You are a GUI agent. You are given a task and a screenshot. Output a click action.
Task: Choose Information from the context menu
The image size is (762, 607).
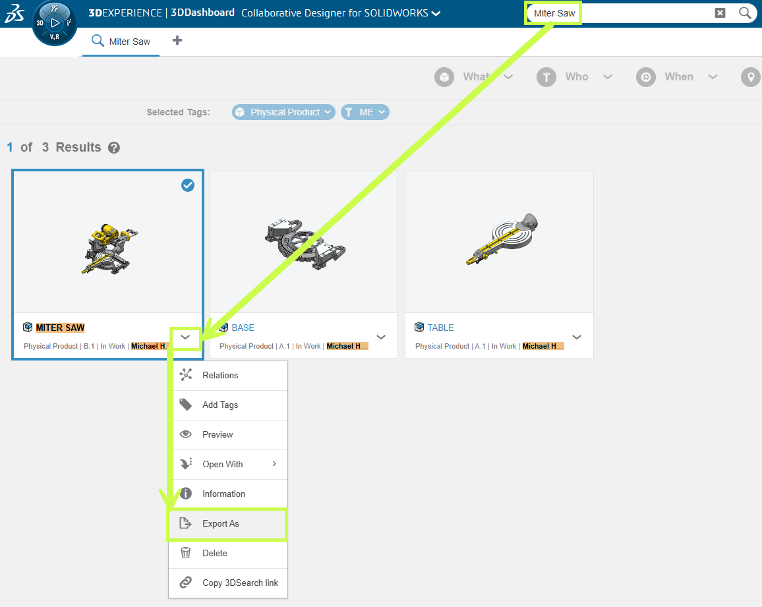tap(228, 494)
